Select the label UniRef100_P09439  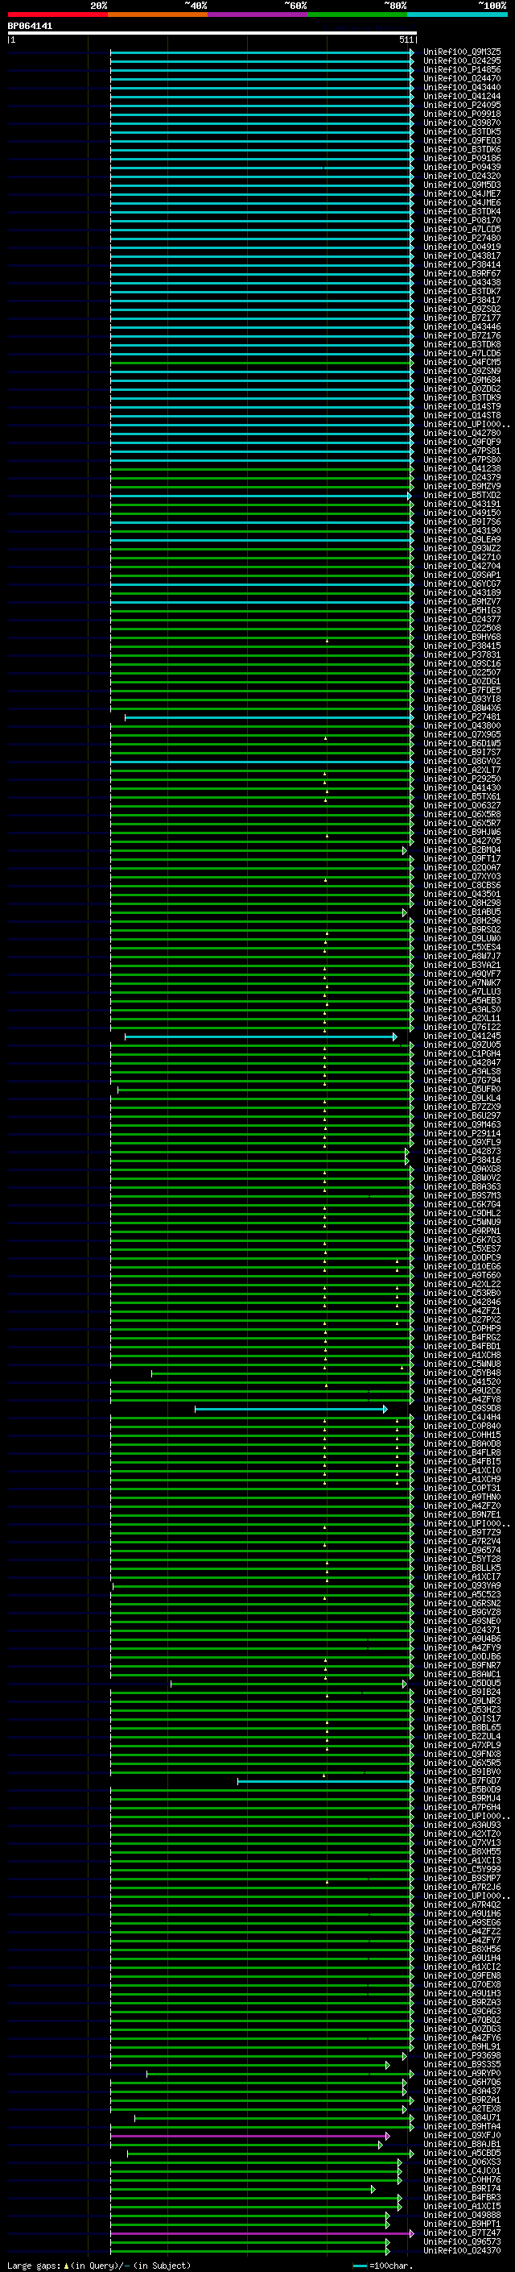[x=462, y=168]
